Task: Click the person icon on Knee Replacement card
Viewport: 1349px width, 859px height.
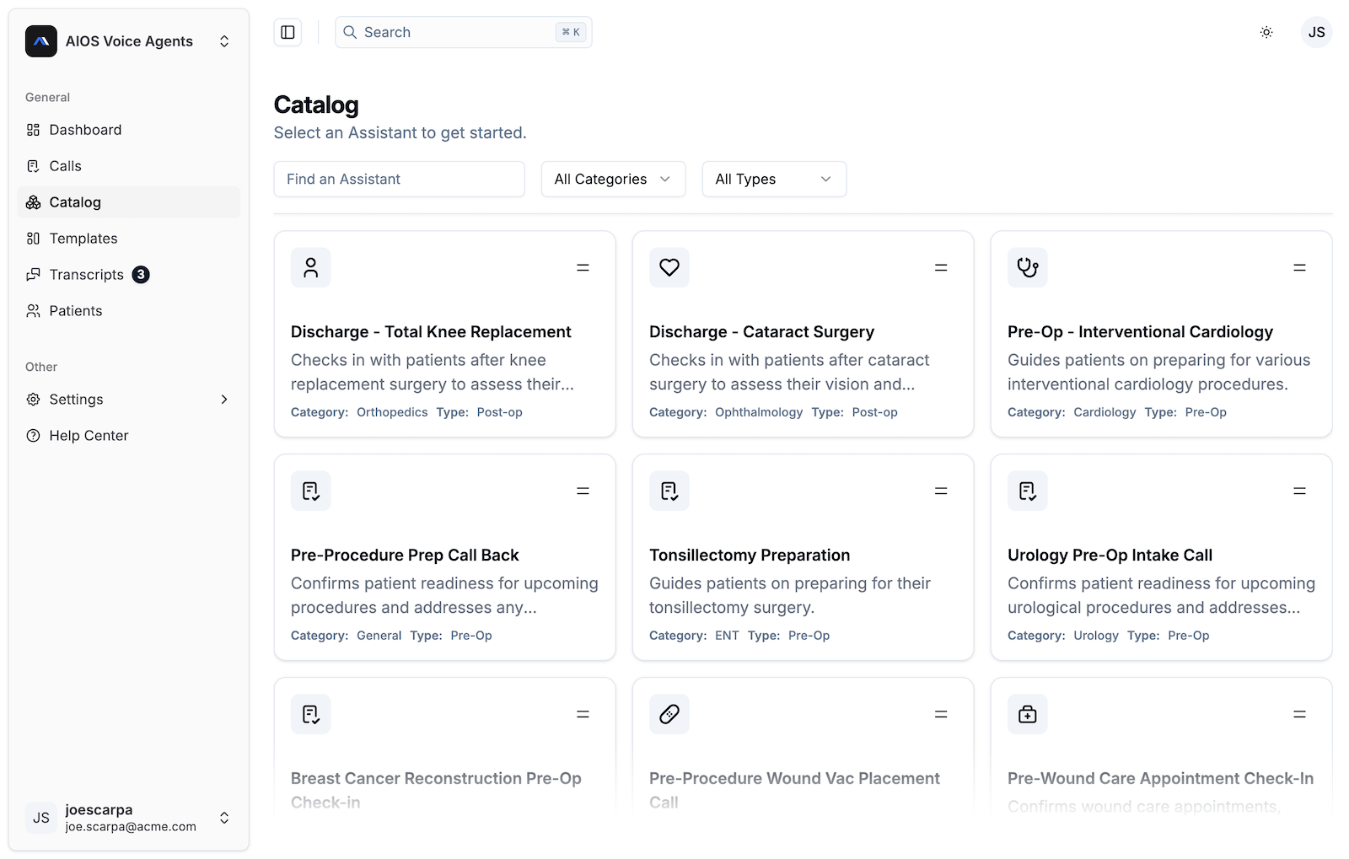Action: point(310,267)
